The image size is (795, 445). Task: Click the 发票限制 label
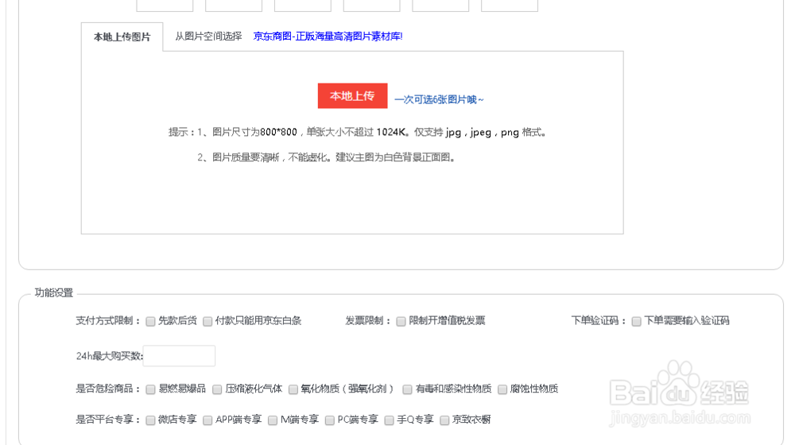(368, 320)
